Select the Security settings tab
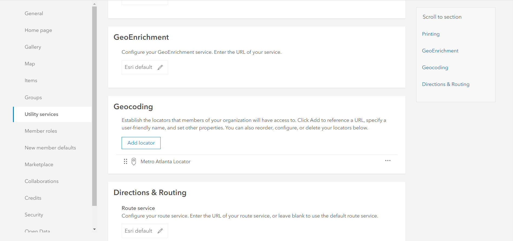This screenshot has width=513, height=241. tap(34, 215)
